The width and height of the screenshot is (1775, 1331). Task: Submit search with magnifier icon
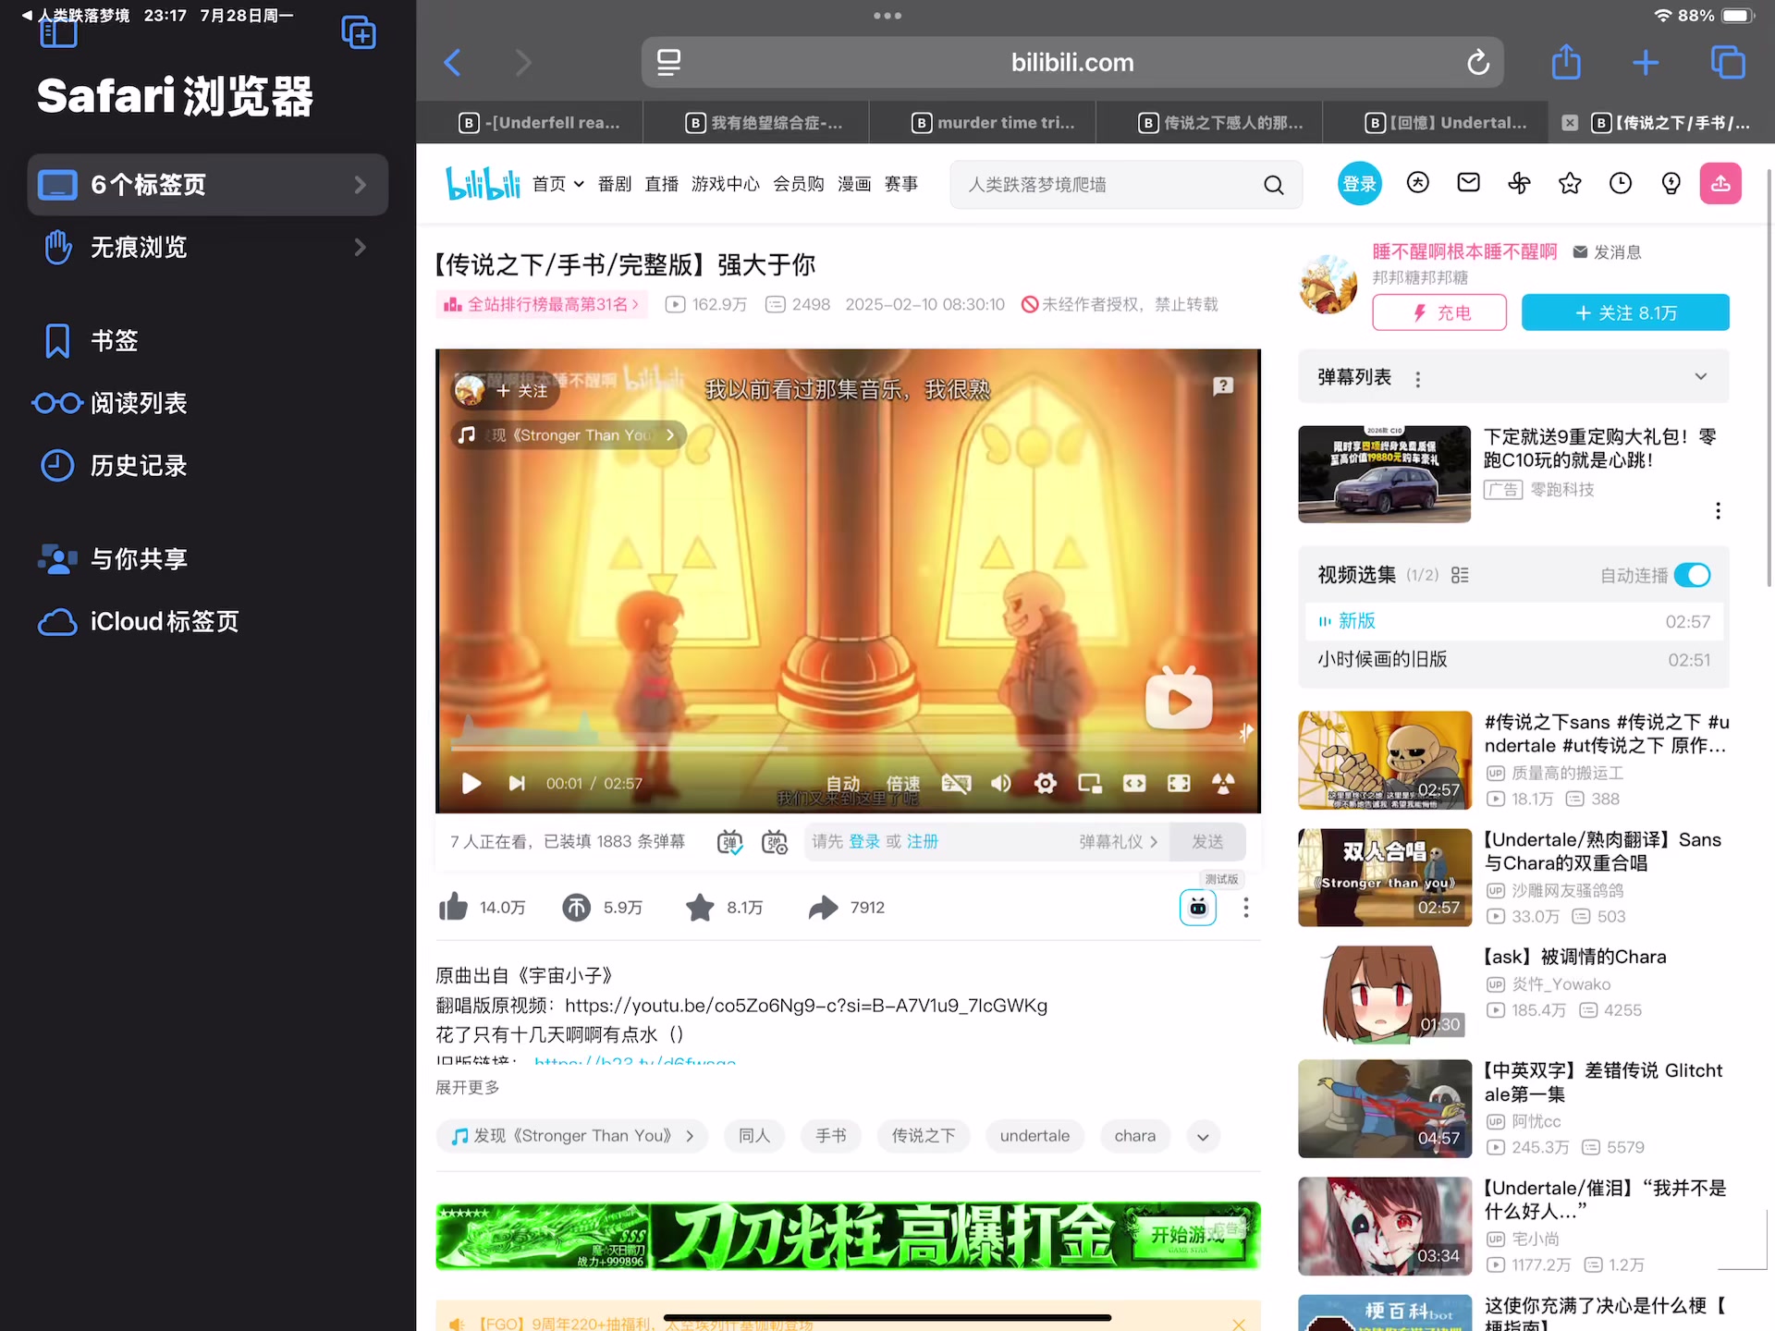click(x=1274, y=185)
